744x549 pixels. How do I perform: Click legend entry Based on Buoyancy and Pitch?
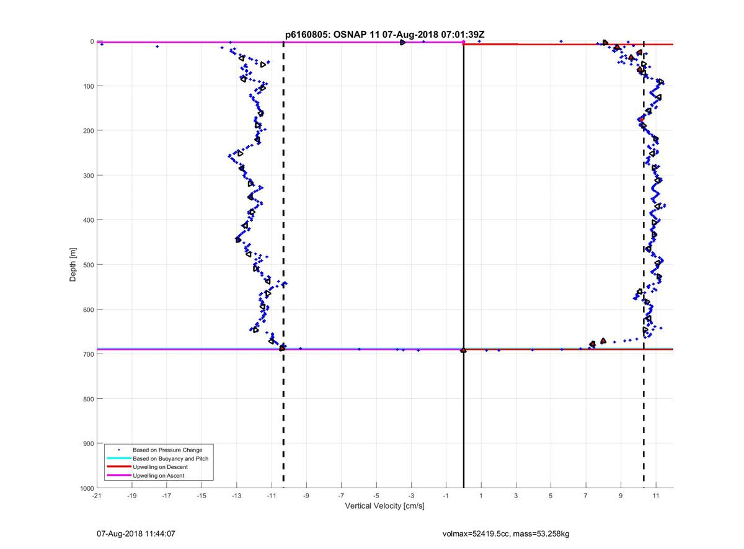(170, 458)
